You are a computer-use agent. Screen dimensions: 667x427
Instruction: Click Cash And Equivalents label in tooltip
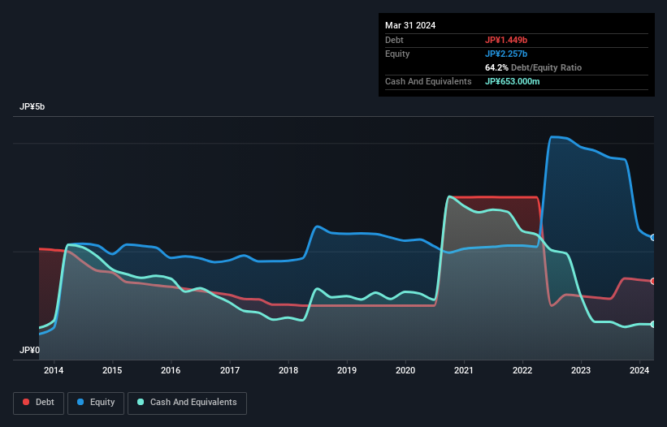pos(428,81)
